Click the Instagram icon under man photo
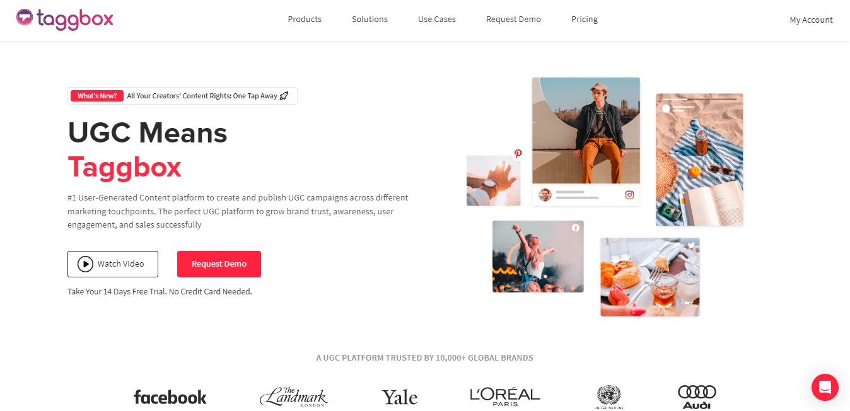This screenshot has height=411, width=850. [x=629, y=195]
